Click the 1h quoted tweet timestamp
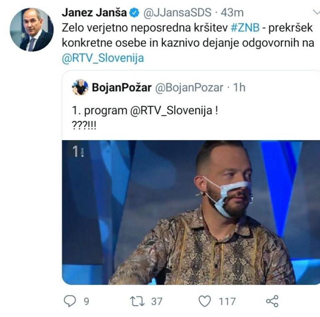This screenshot has width=320, height=317. pos(239,88)
